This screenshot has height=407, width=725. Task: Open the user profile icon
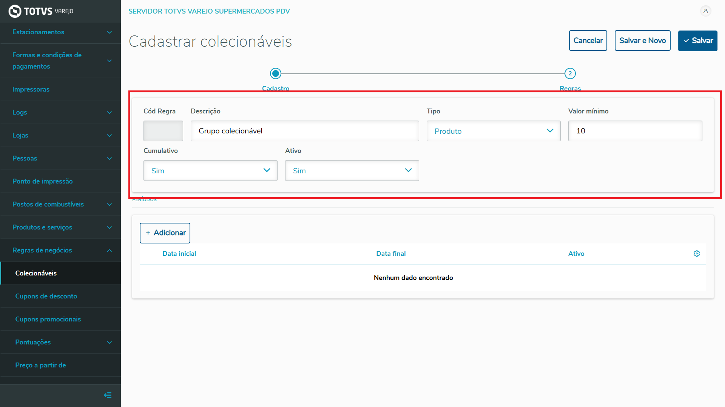click(705, 11)
